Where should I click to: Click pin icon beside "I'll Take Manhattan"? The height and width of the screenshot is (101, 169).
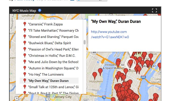(25, 30)
